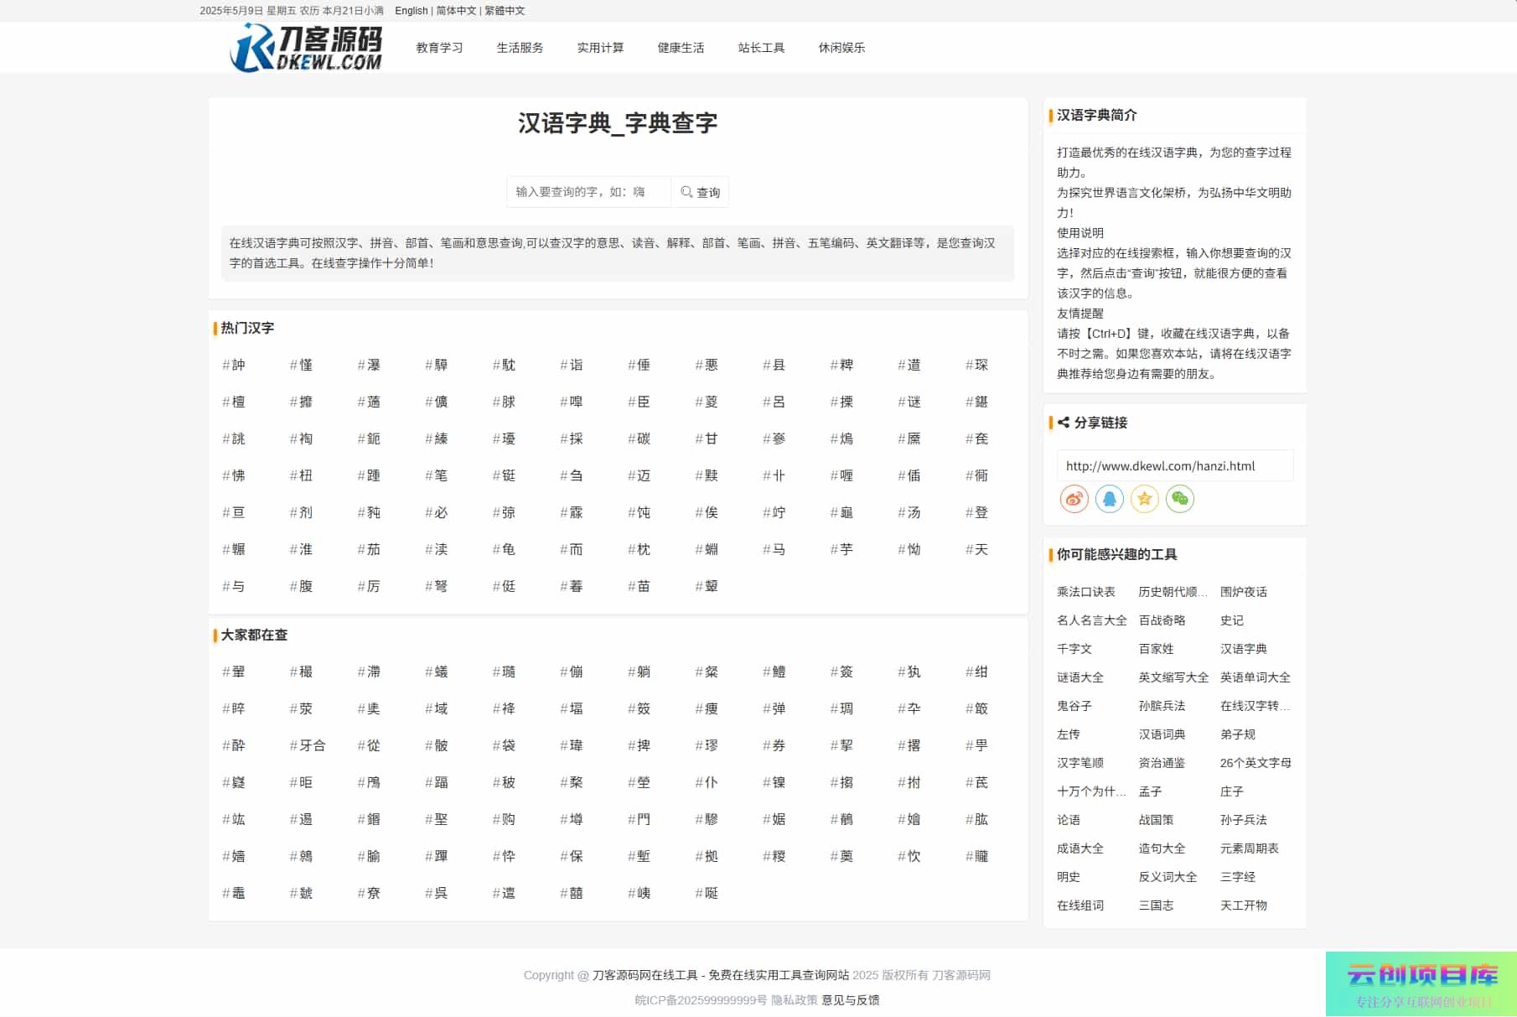Open the 元素周期表 tool link
Image resolution: width=1517 pixels, height=1017 pixels.
[x=1249, y=848]
